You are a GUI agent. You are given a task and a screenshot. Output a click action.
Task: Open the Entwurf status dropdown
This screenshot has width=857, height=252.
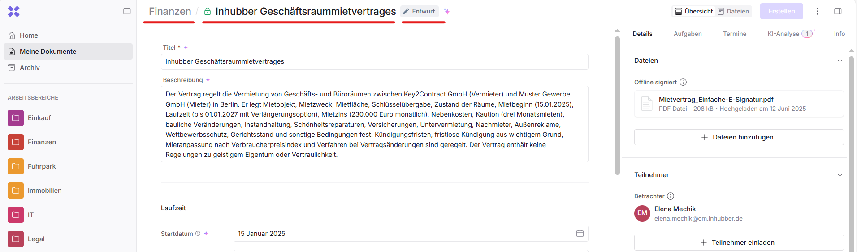pyautogui.click(x=420, y=11)
